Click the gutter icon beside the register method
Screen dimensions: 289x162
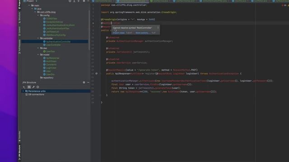click(96, 73)
